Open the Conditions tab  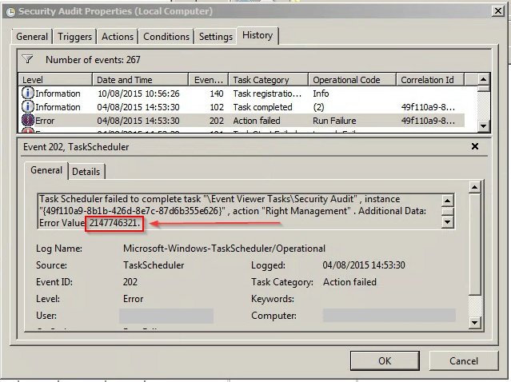(x=166, y=37)
